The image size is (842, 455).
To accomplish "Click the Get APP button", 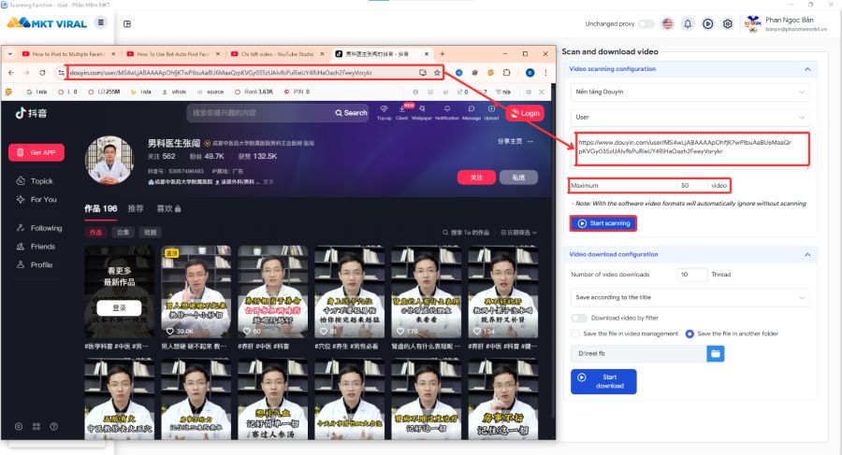I will tap(36, 152).
